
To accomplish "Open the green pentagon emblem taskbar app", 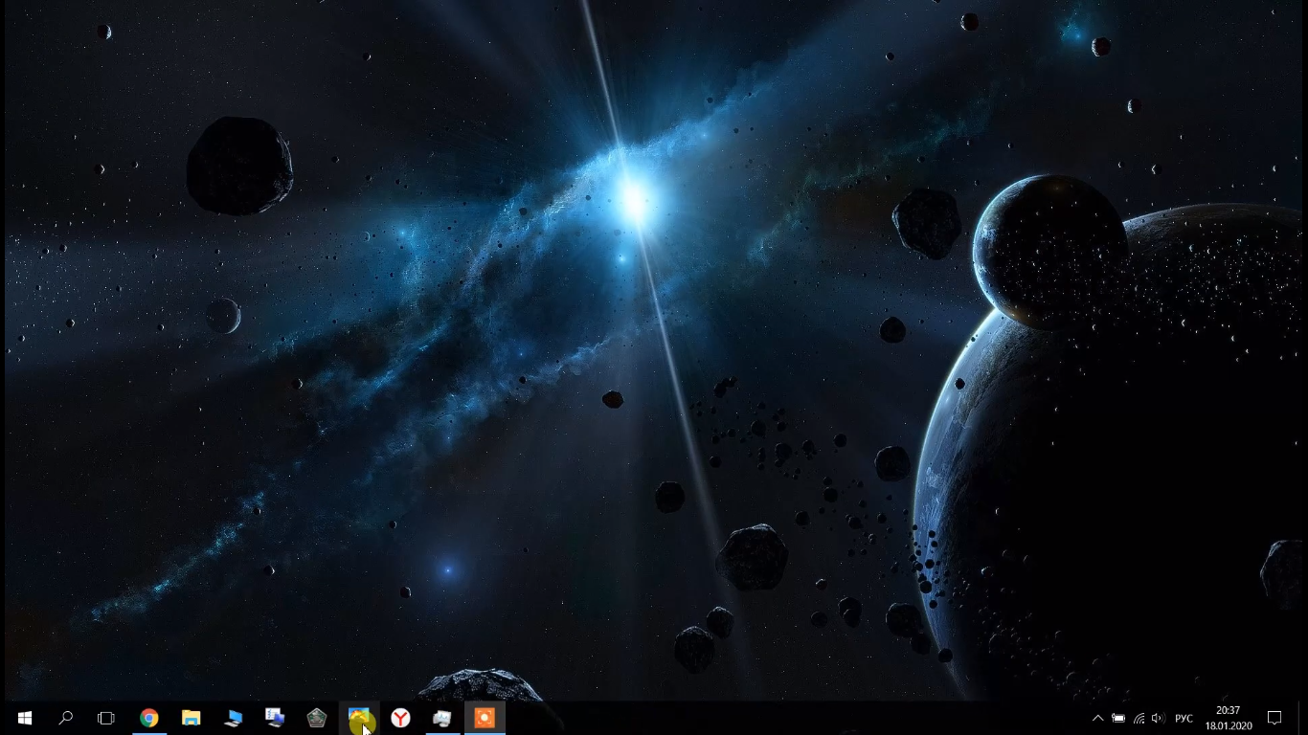I will (317, 718).
